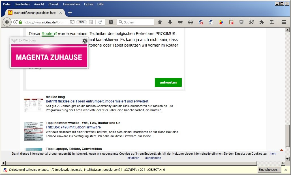Click the Magenta Zuhause ad banner
Image resolution: width=291 pixels, height=175 pixels.
pyautogui.click(x=49, y=56)
